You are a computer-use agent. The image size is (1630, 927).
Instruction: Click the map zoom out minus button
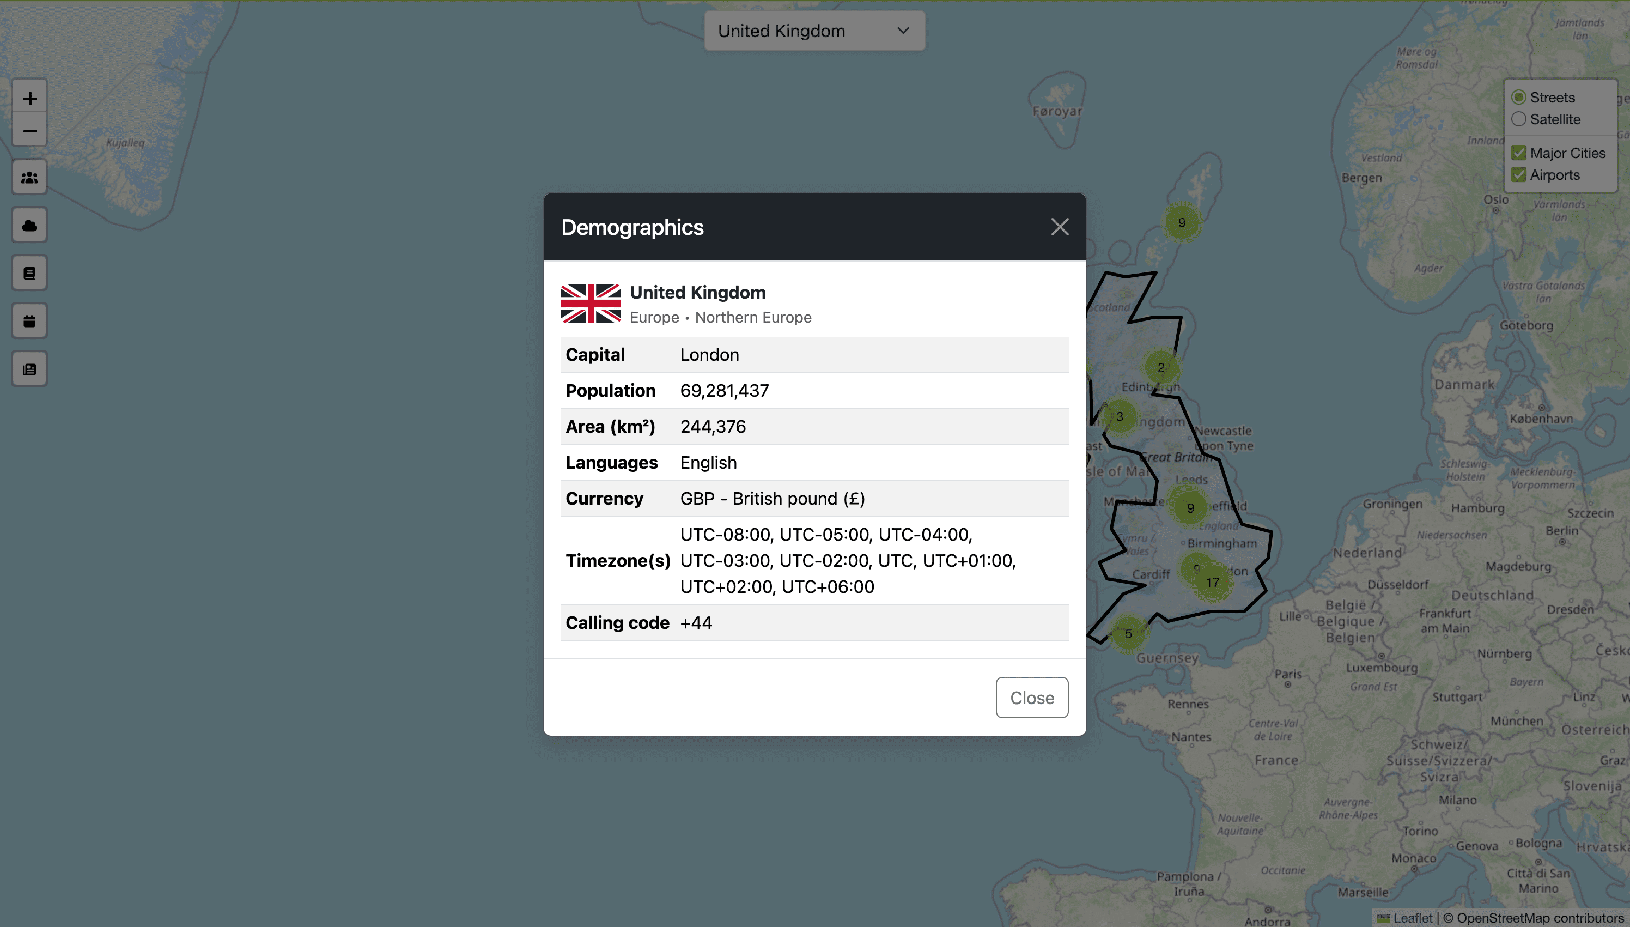coord(29,131)
